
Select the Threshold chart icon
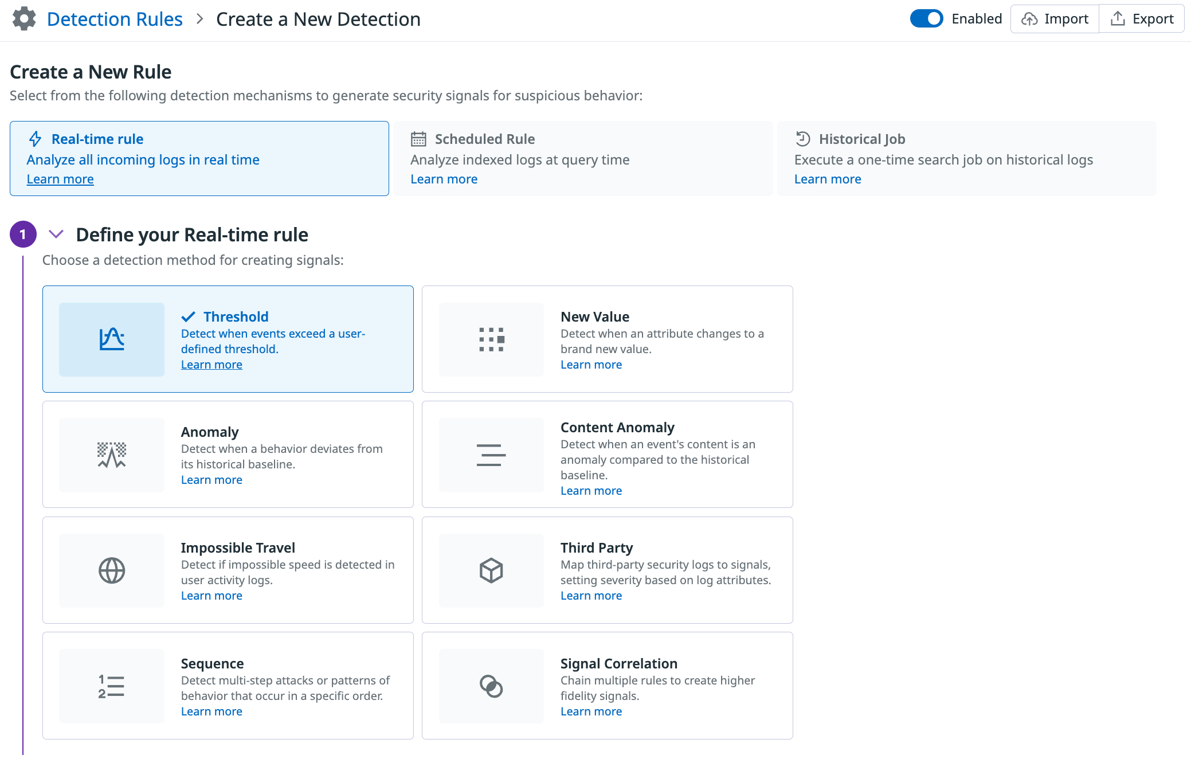click(112, 339)
